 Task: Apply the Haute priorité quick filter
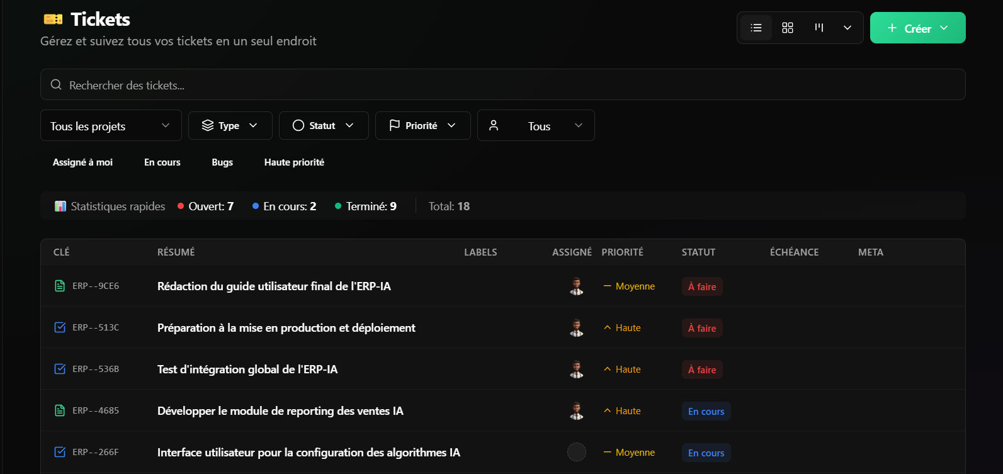click(294, 162)
